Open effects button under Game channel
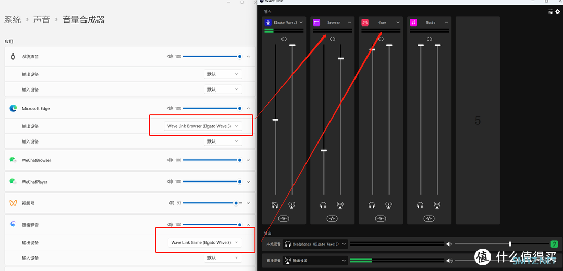563x271 pixels. click(x=381, y=218)
